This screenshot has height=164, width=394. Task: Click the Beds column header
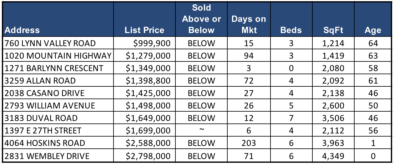(x=291, y=30)
